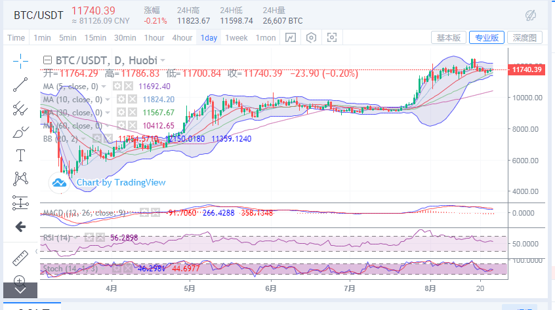Screen dimensions: 555x310
Task: Select the ruler measure tool
Action: (20, 258)
